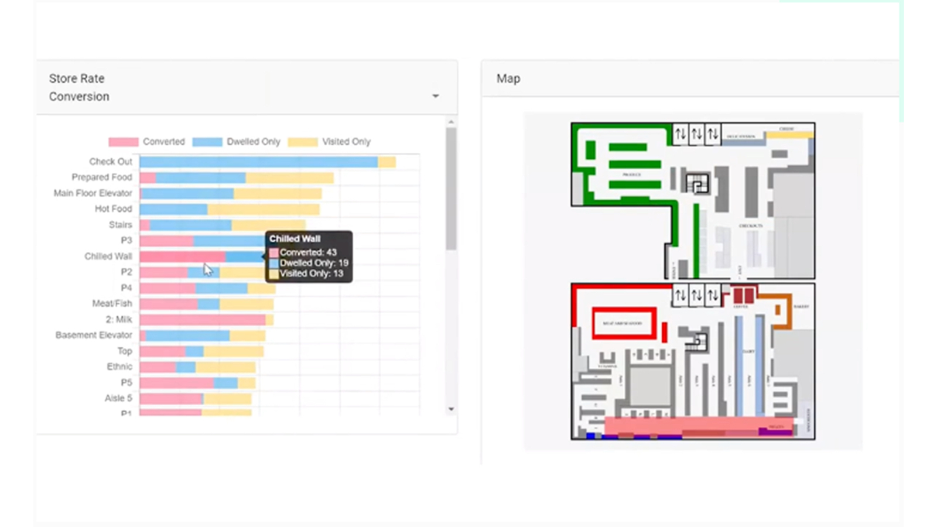937x527 pixels.
Task: Click the rightmost elevator icon on upper floor
Action: point(713,134)
